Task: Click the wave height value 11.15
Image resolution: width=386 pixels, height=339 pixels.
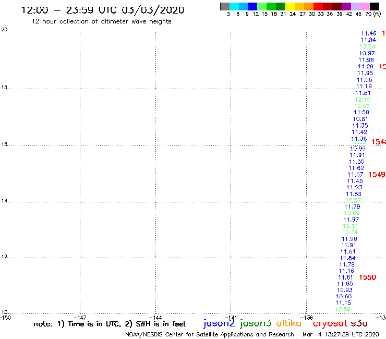Action: (343, 303)
